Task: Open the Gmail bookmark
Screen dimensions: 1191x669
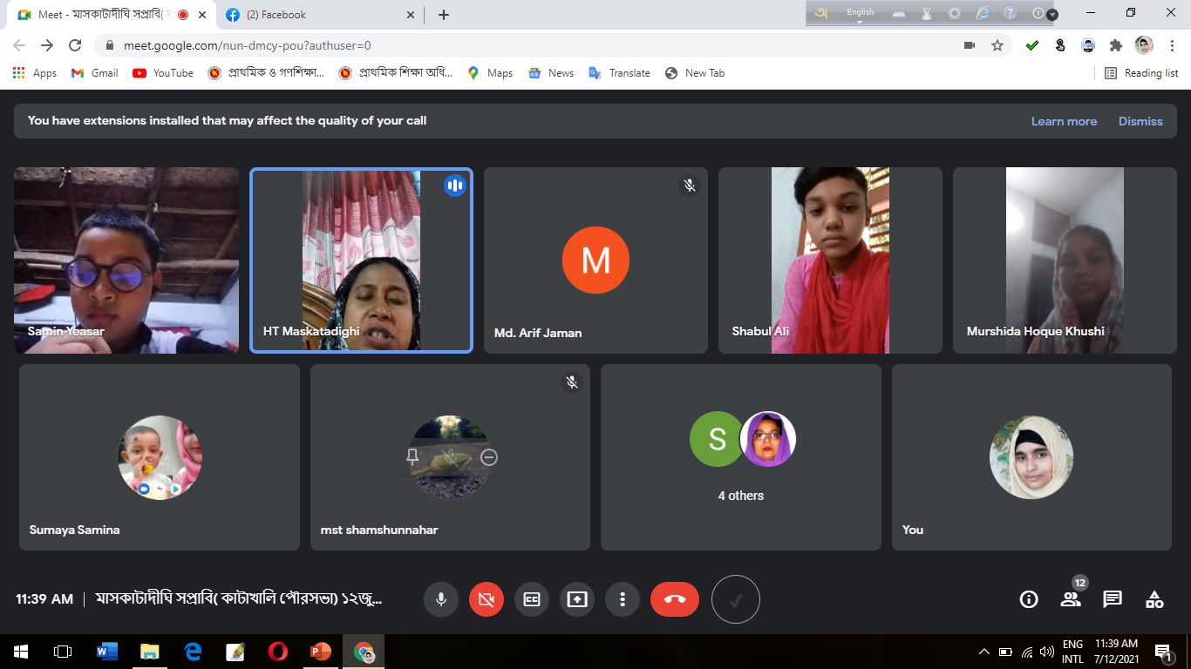Action: pos(94,73)
